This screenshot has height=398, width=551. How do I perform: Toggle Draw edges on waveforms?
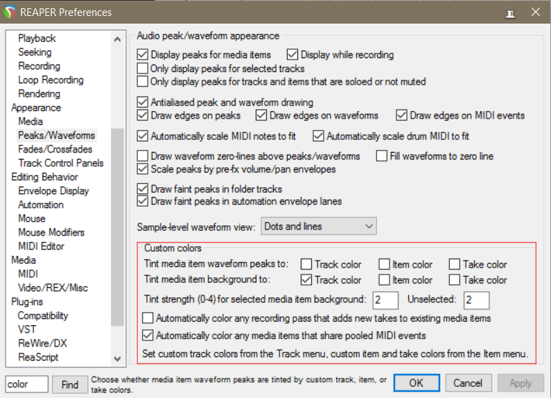(x=261, y=115)
